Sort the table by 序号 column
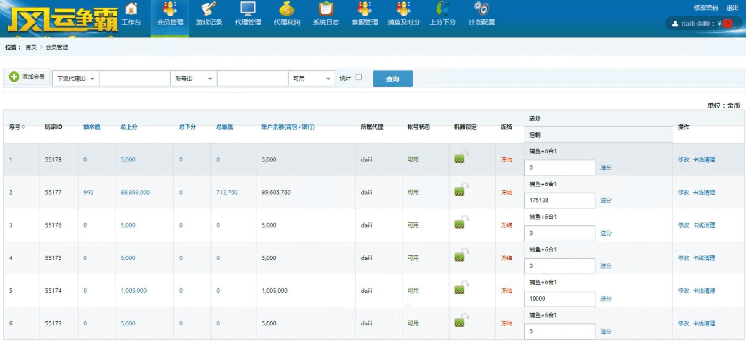 [x=17, y=127]
